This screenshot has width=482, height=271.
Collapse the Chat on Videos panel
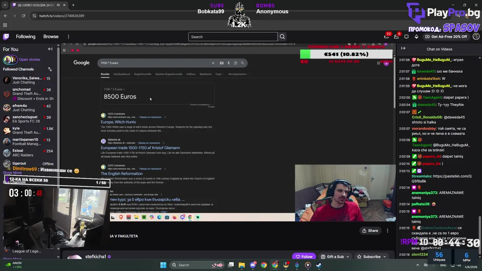pos(403,49)
